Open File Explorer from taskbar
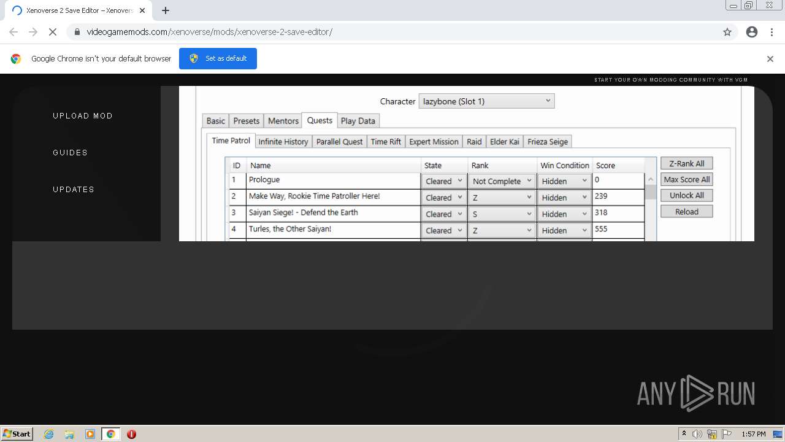 click(69, 434)
